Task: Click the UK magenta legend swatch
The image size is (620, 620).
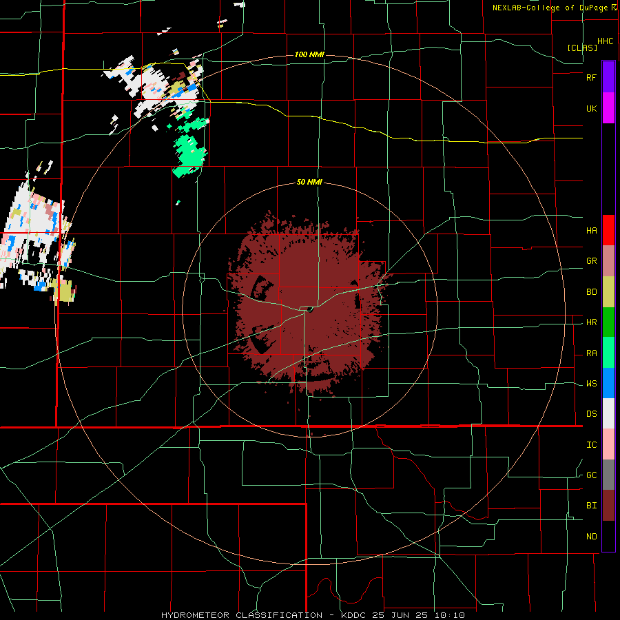Action: (x=608, y=108)
